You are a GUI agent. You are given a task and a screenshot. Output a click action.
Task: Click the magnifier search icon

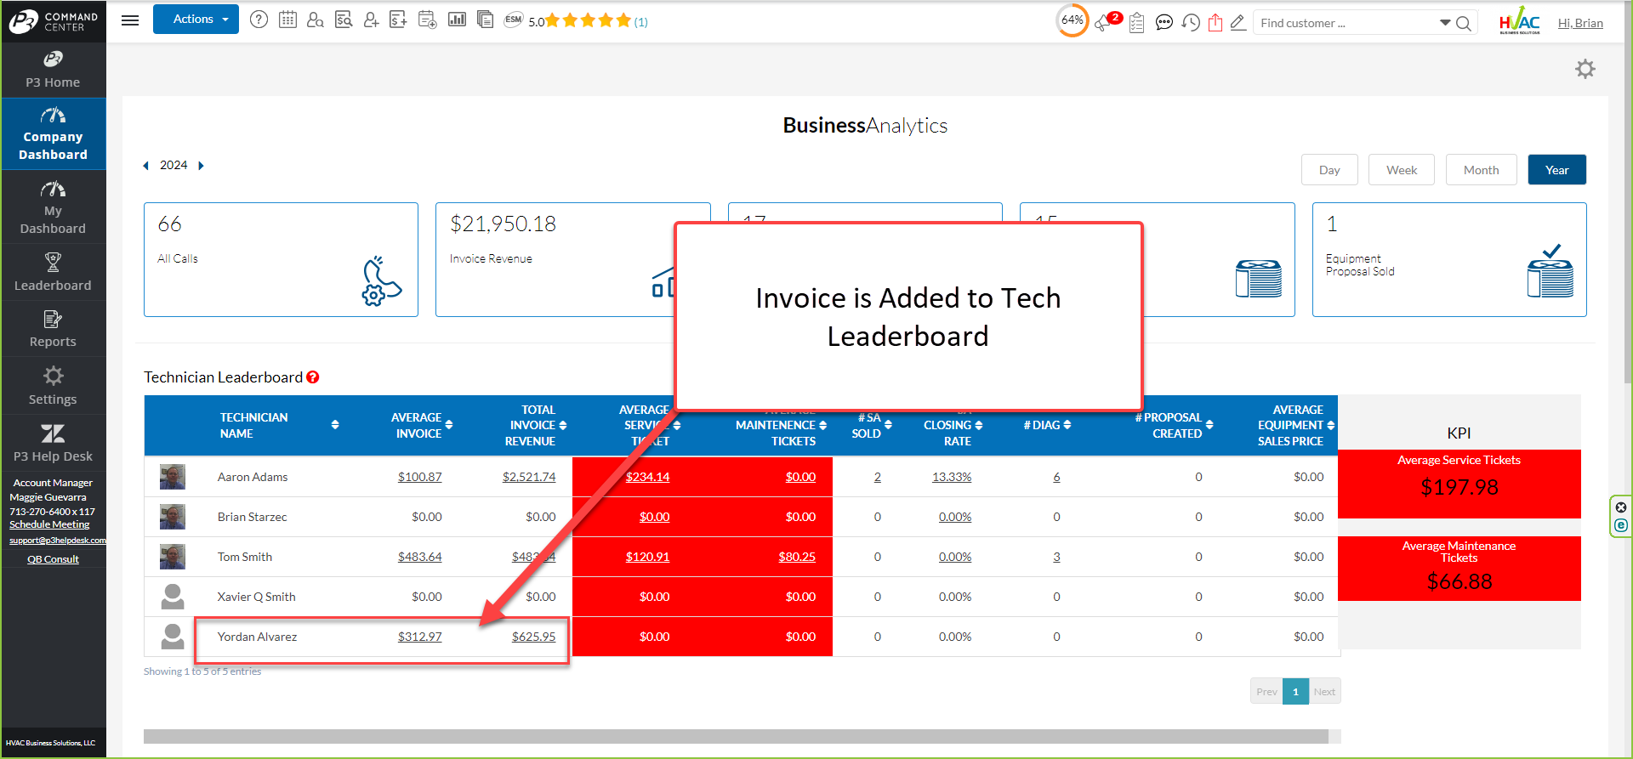(1464, 24)
